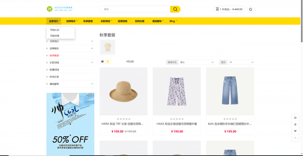Switch to grid view layout
The height and width of the screenshot is (156, 303).
coord(108,61)
